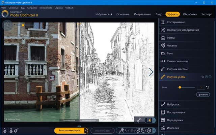Close the Рисунок углём effect panel
The height and width of the screenshot is (135, 216).
pos(210,77)
